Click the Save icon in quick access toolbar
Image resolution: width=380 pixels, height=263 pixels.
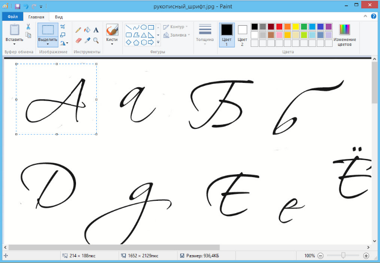point(18,6)
